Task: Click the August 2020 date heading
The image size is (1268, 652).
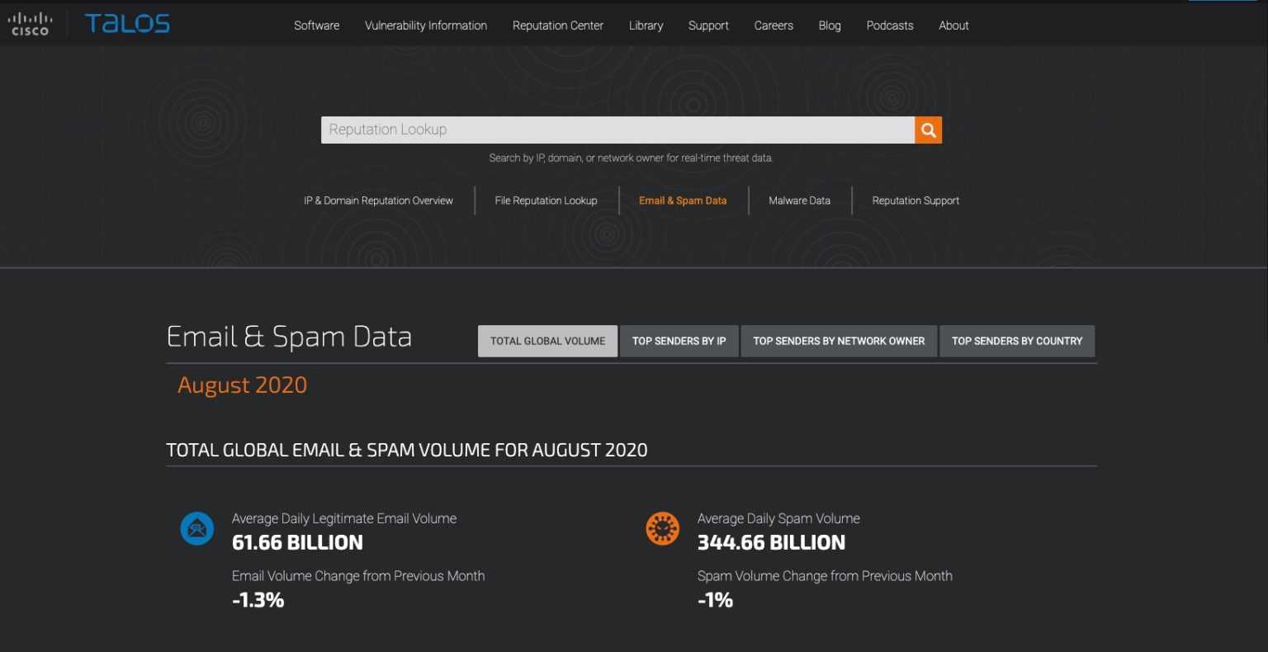Action: (242, 385)
